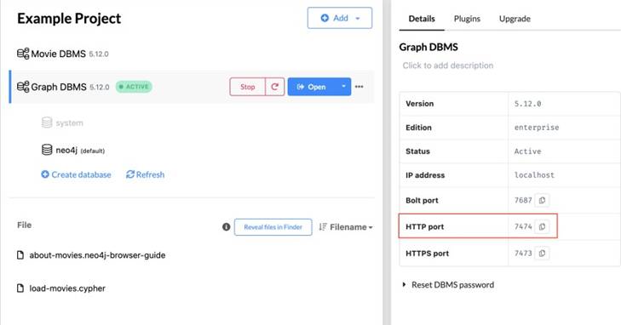Screen dimensions: 621x325
Task: Copy the HTTPS port 7473 value
Action: pyautogui.click(x=542, y=253)
